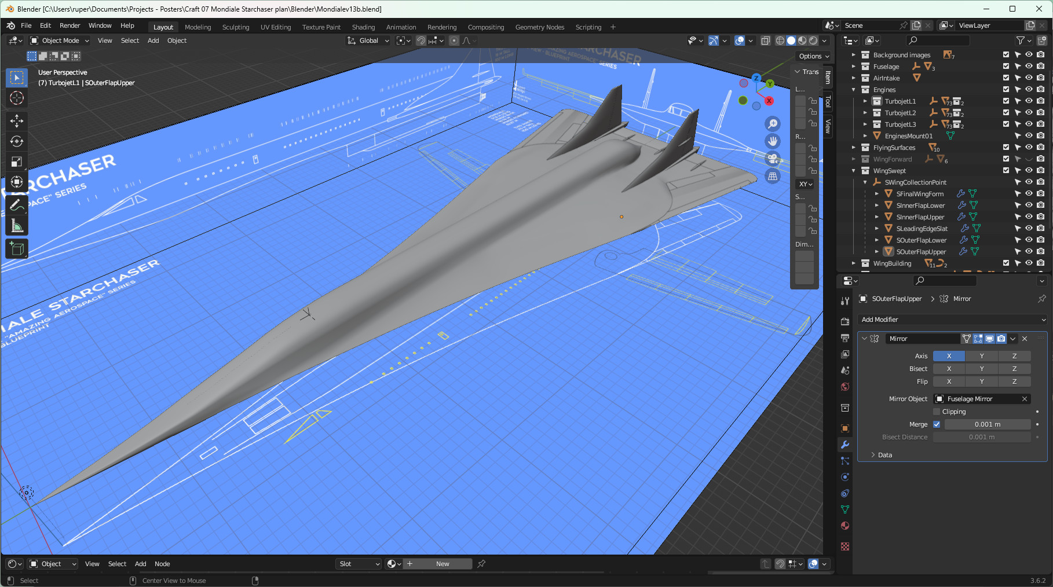Click the Blender logo menu icon
This screenshot has width=1053, height=587.
[10, 25]
